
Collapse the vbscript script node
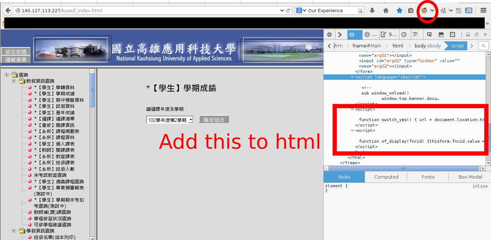pyautogui.click(x=352, y=77)
